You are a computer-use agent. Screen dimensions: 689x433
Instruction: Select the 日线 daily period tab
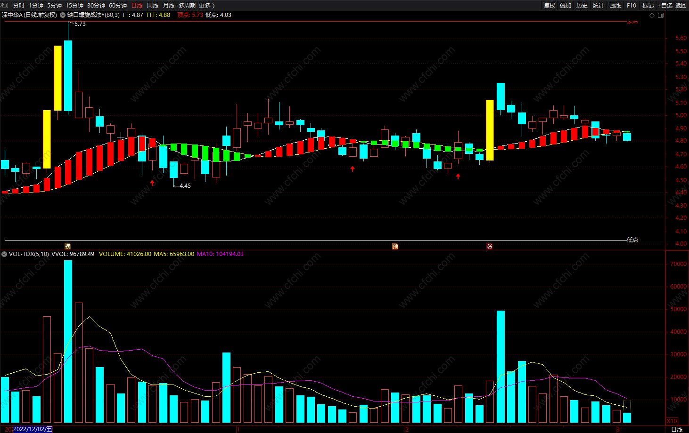point(137,6)
